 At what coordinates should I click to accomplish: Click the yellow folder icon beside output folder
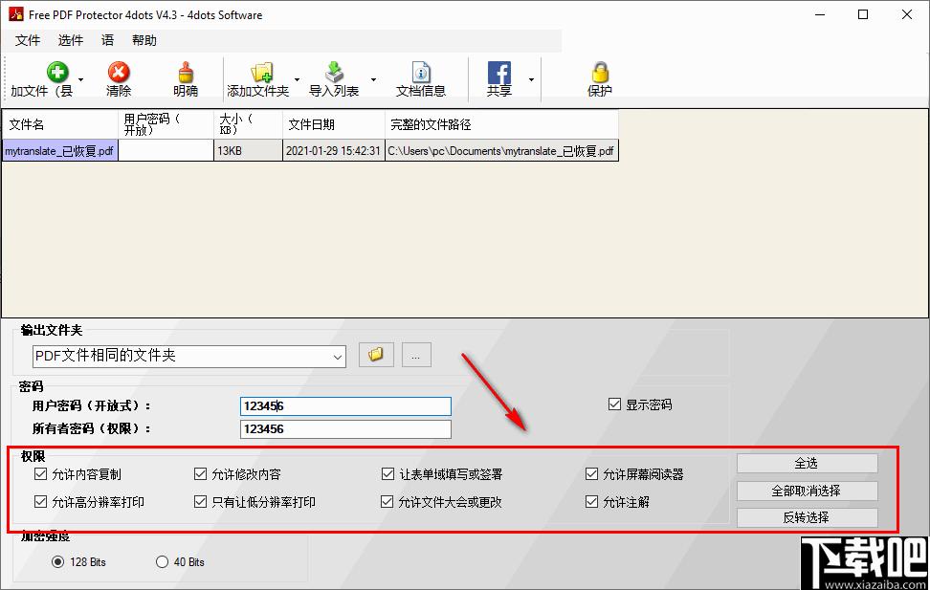click(x=376, y=355)
